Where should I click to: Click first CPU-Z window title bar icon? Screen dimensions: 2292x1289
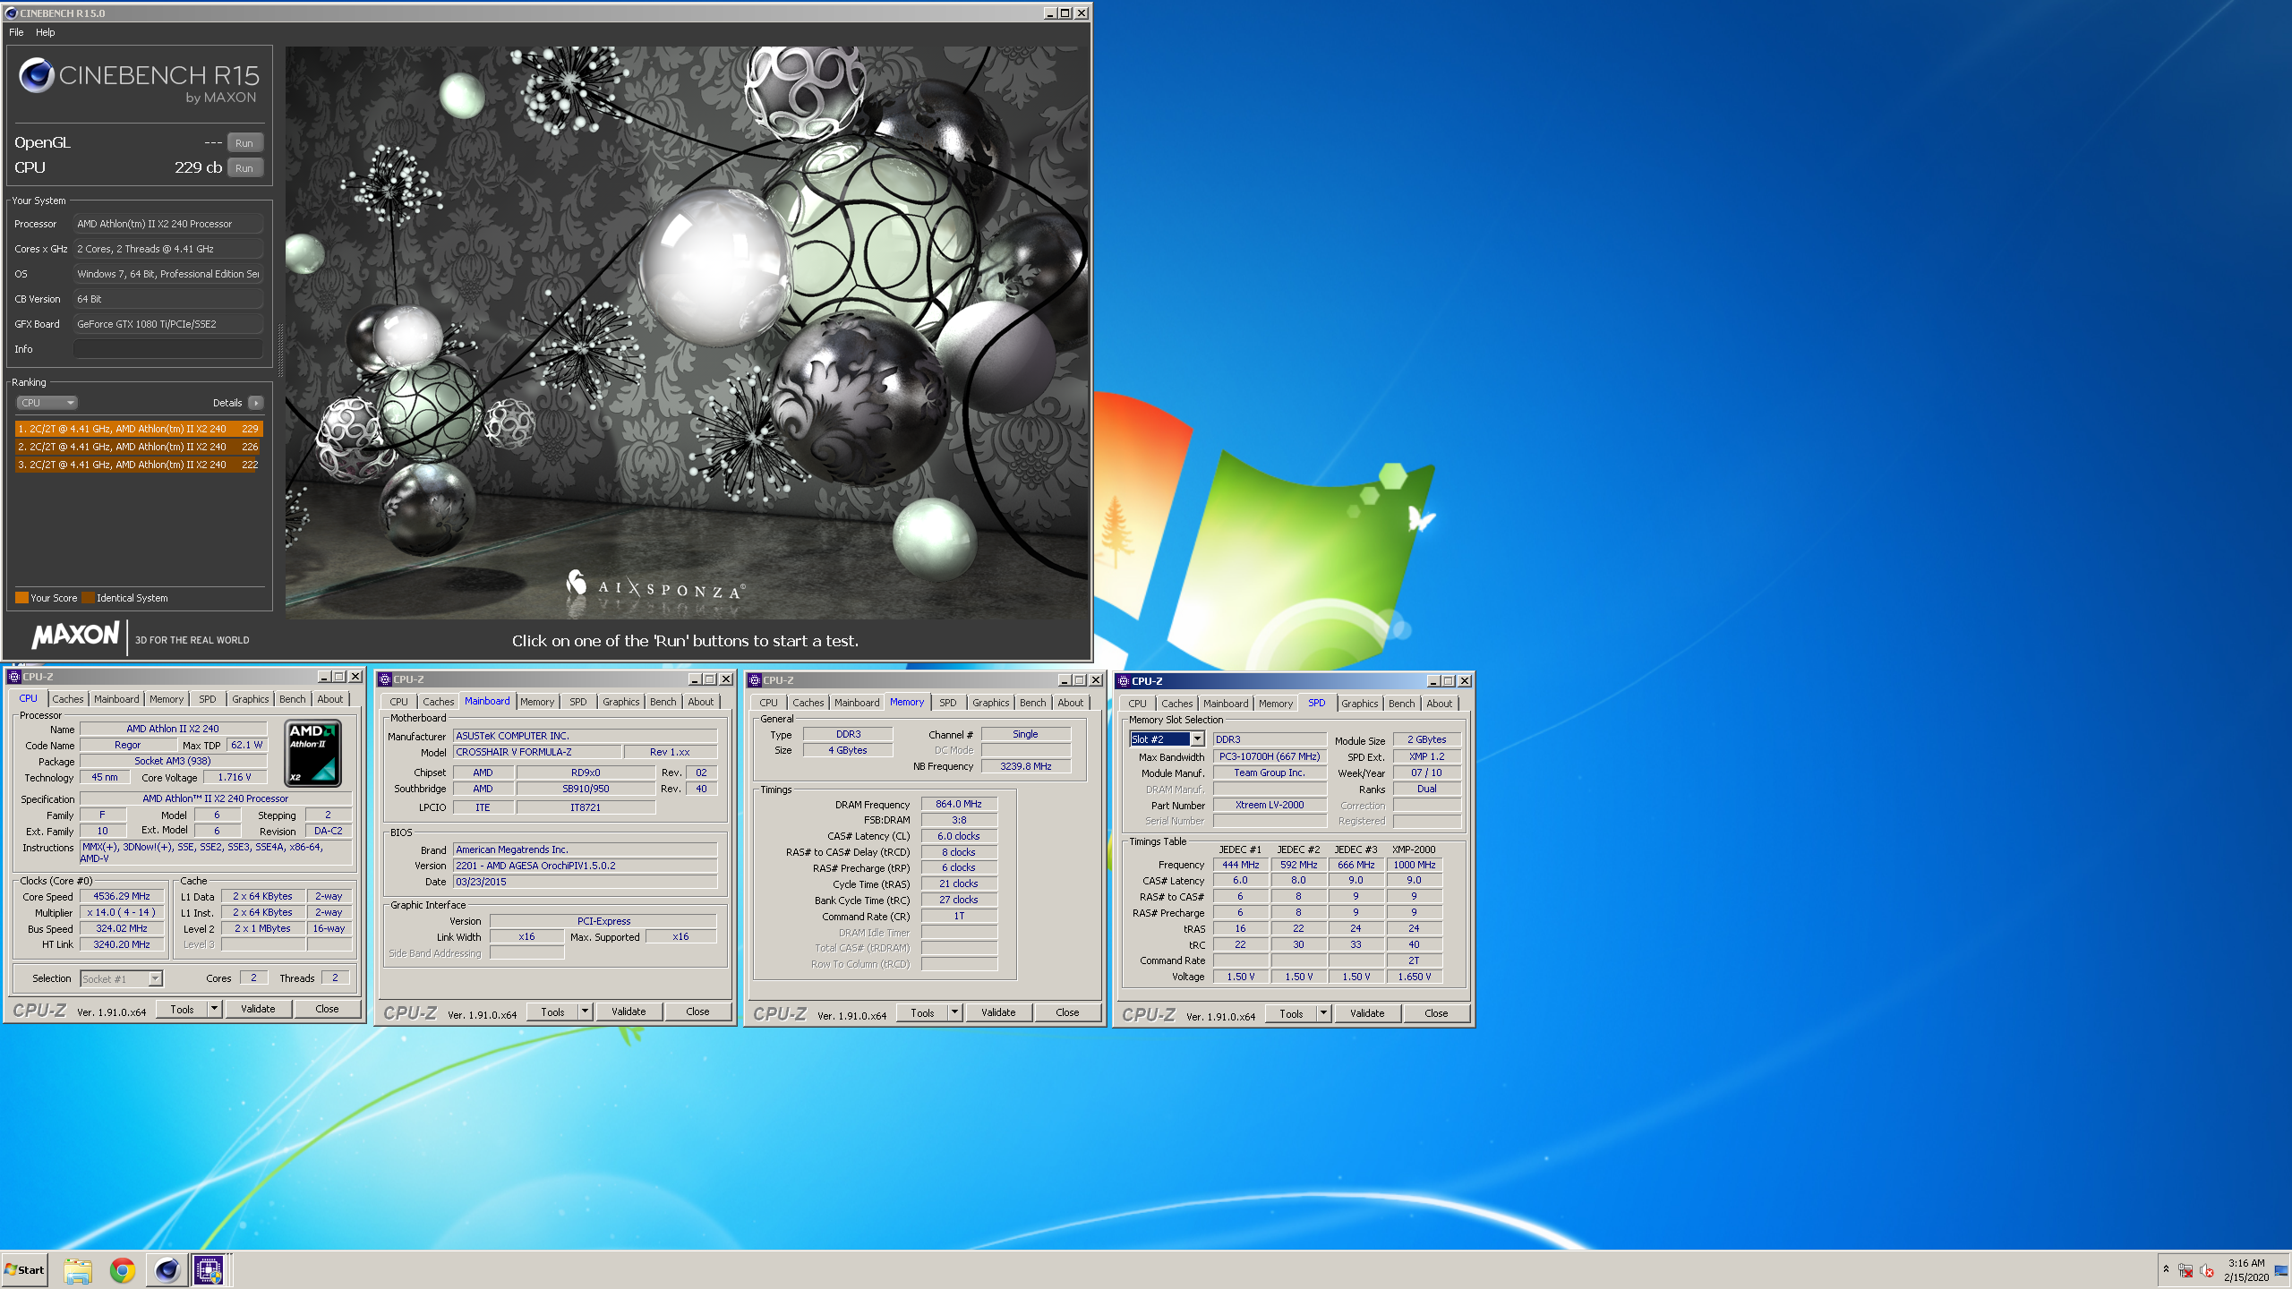coord(14,677)
